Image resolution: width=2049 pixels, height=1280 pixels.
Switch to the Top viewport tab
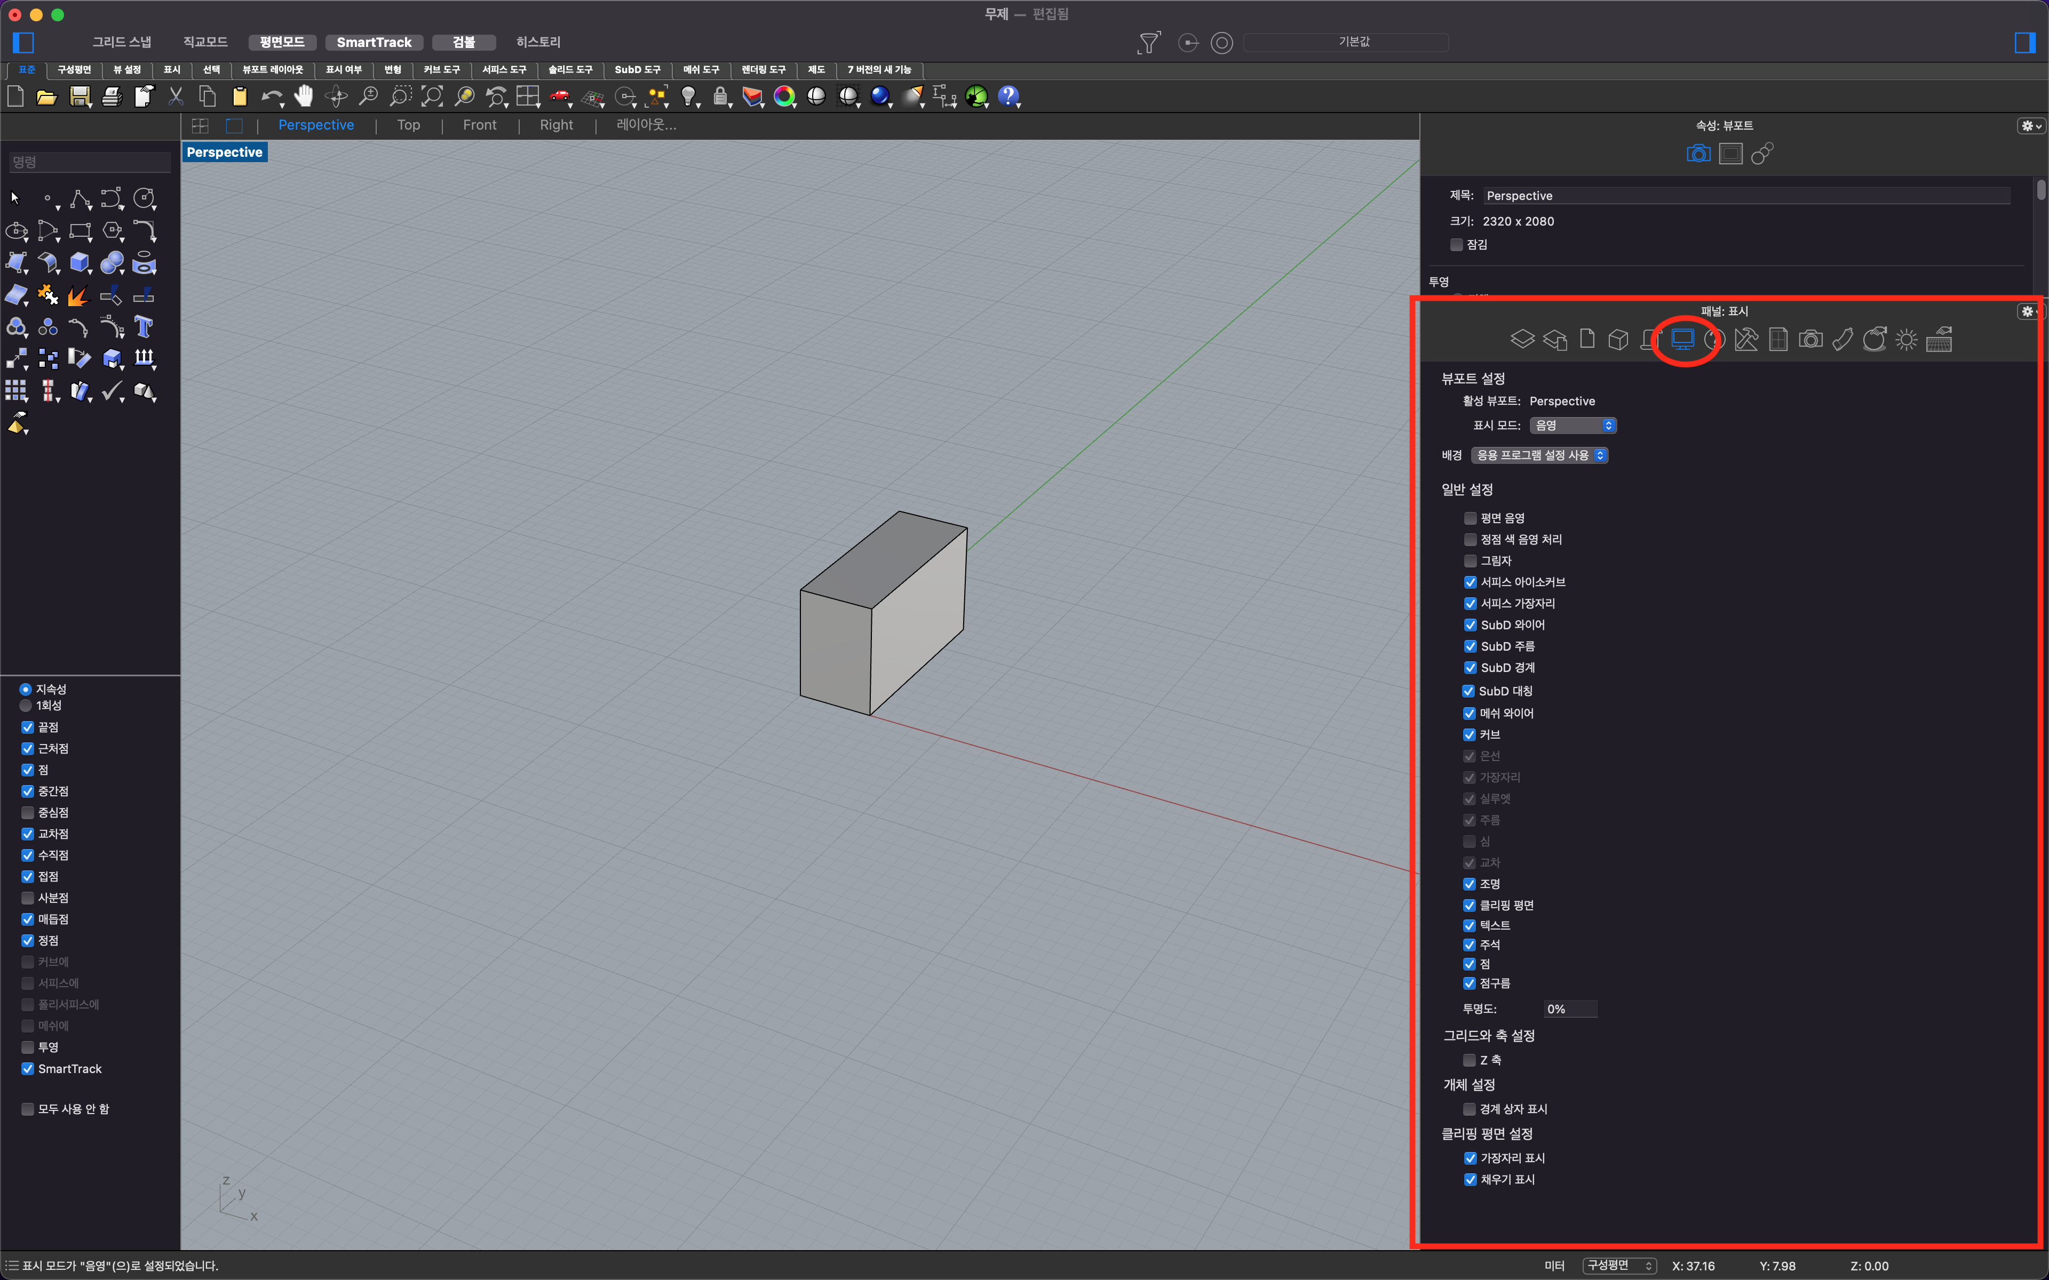coord(408,125)
